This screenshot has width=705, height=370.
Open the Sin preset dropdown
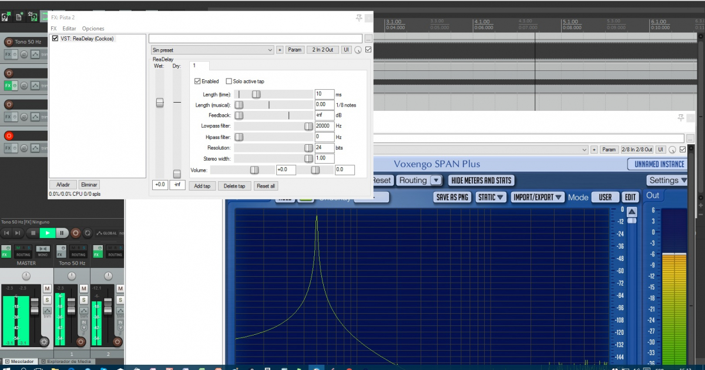click(x=211, y=50)
